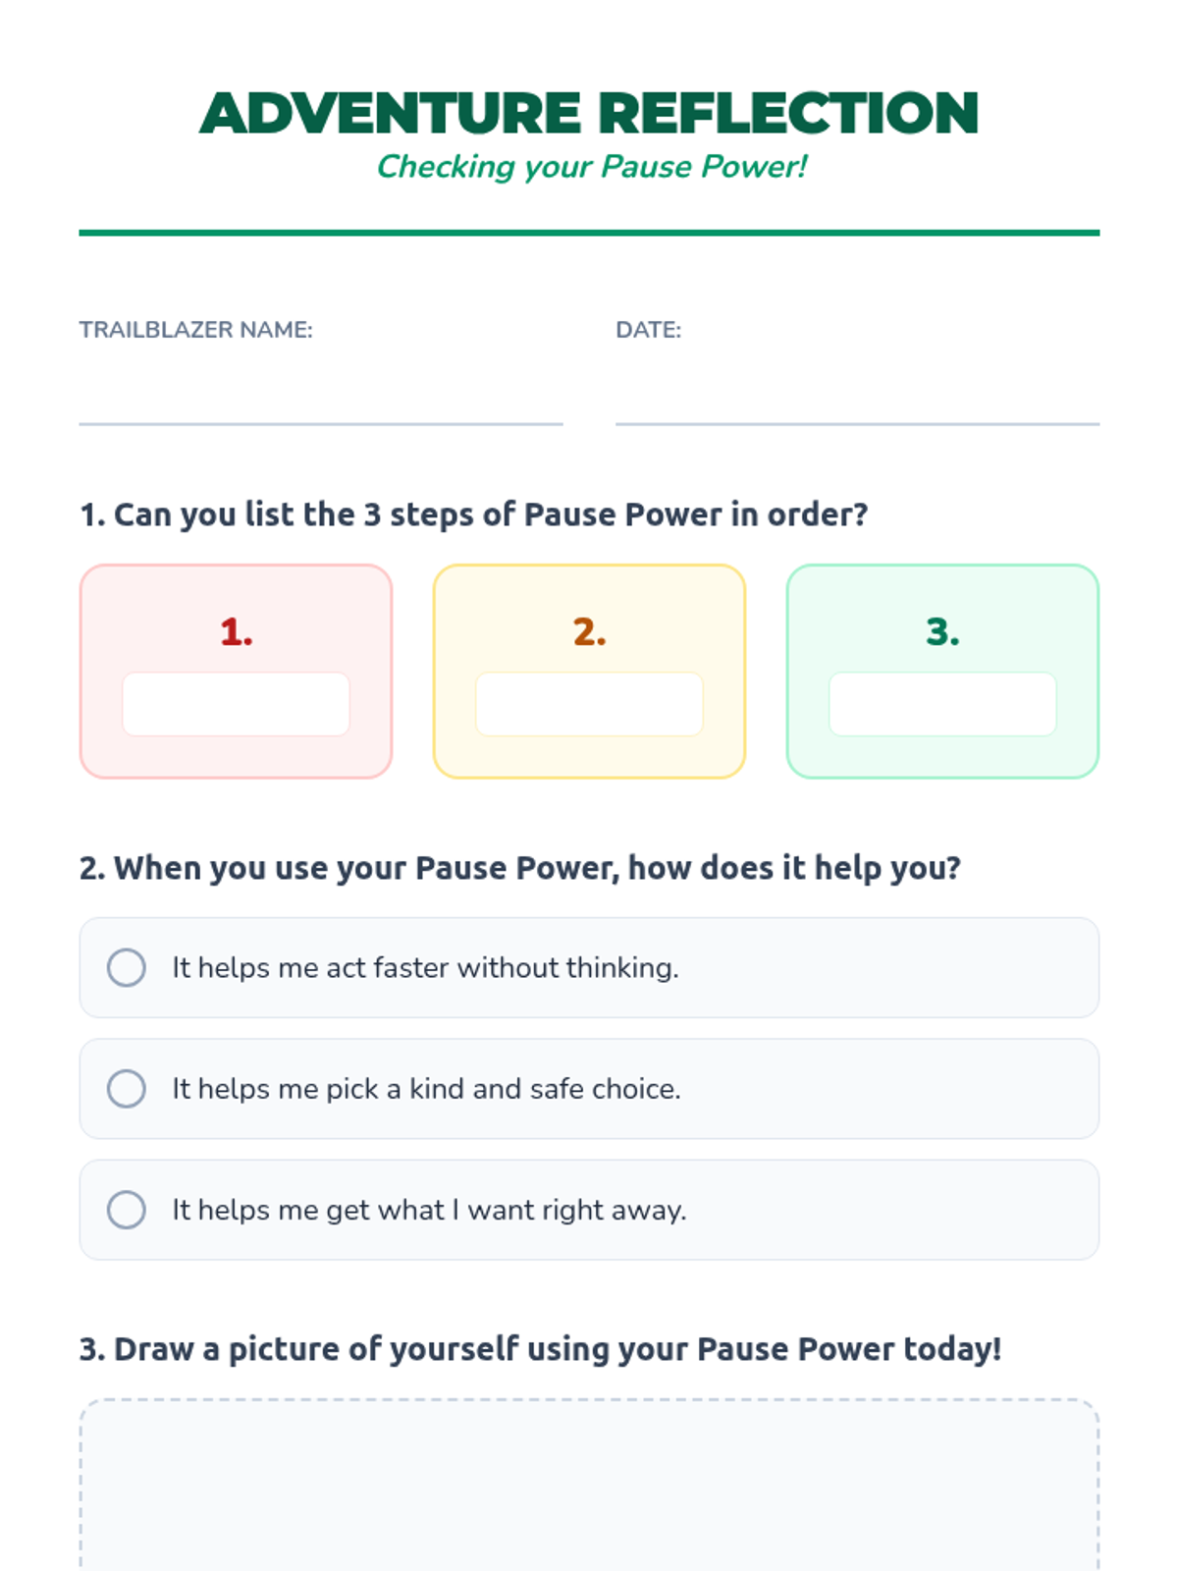Image resolution: width=1178 pixels, height=1571 pixels.
Task: Click the step 2 answer box in yellow card
Action: pyautogui.click(x=589, y=704)
